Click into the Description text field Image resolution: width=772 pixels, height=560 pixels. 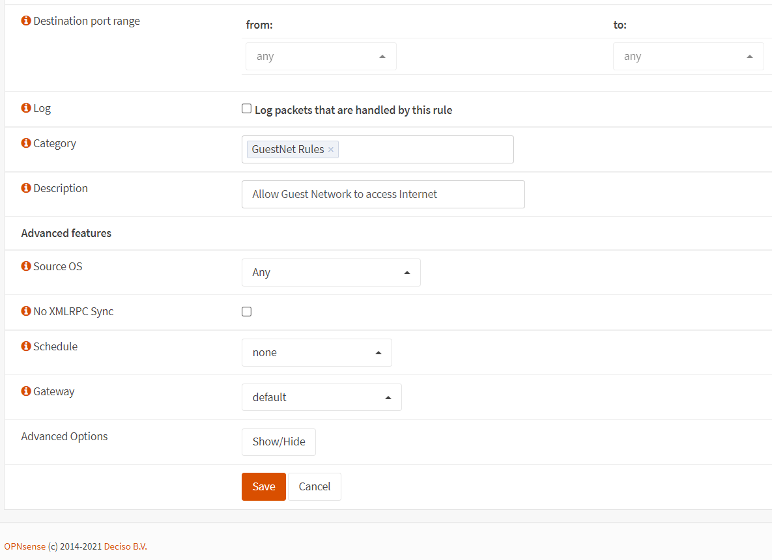[382, 194]
